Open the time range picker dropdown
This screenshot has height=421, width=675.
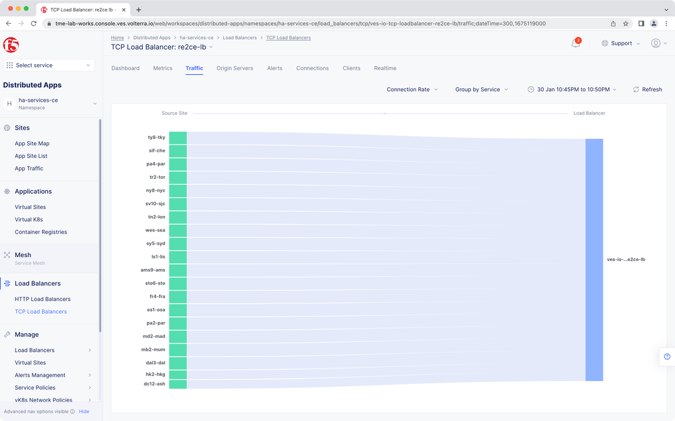click(x=572, y=90)
